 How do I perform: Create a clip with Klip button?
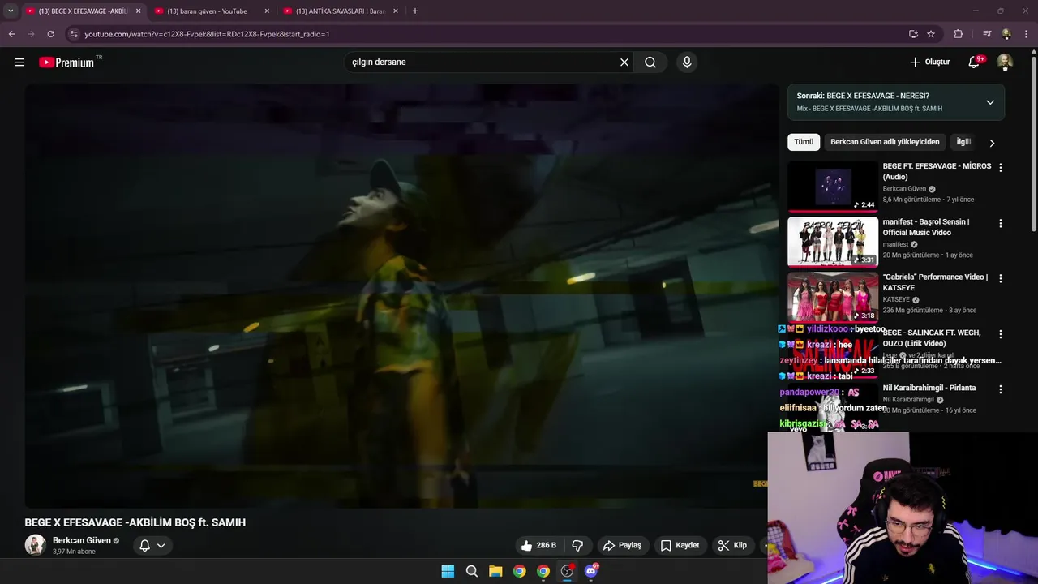pyautogui.click(x=732, y=546)
